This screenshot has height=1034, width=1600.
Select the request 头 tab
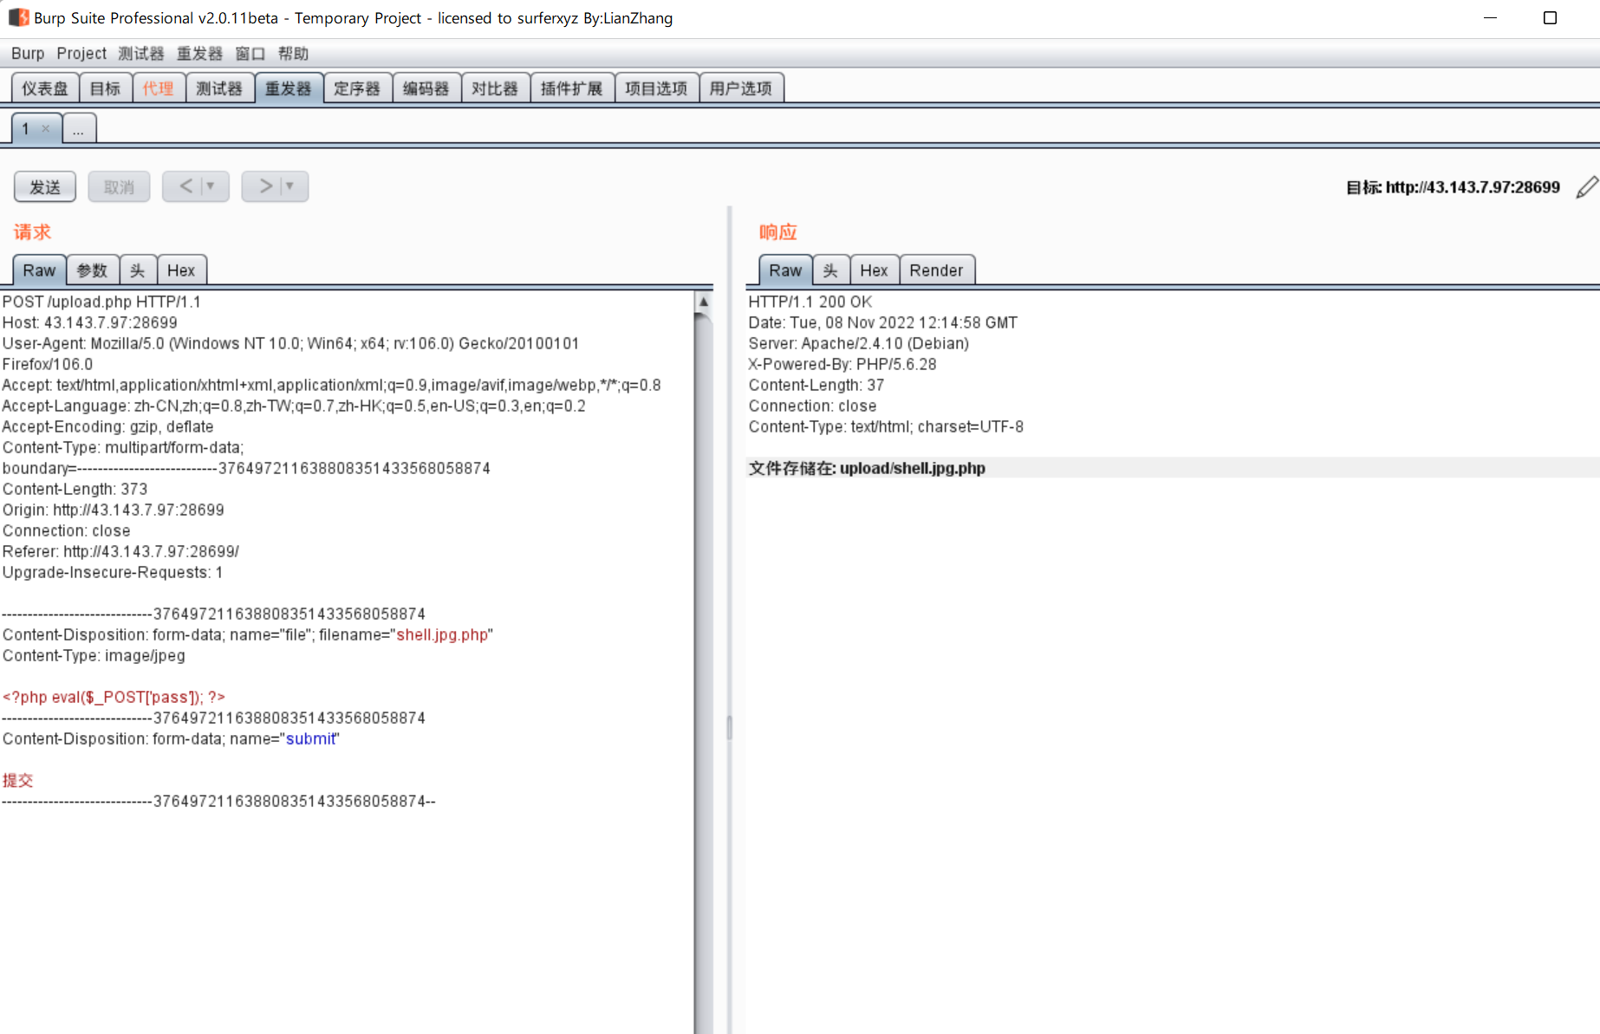[x=138, y=270]
